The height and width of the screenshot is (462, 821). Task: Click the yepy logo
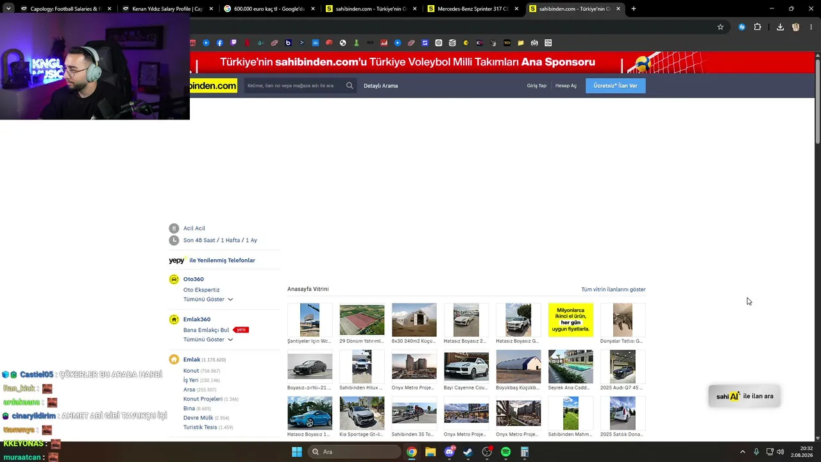[x=177, y=261]
